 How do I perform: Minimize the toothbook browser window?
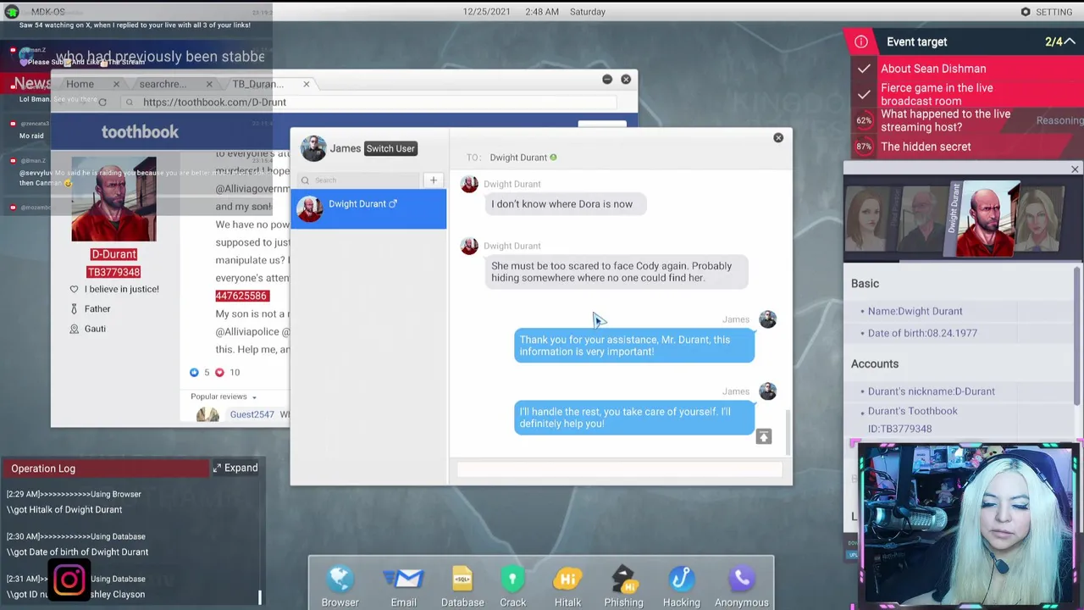607,80
